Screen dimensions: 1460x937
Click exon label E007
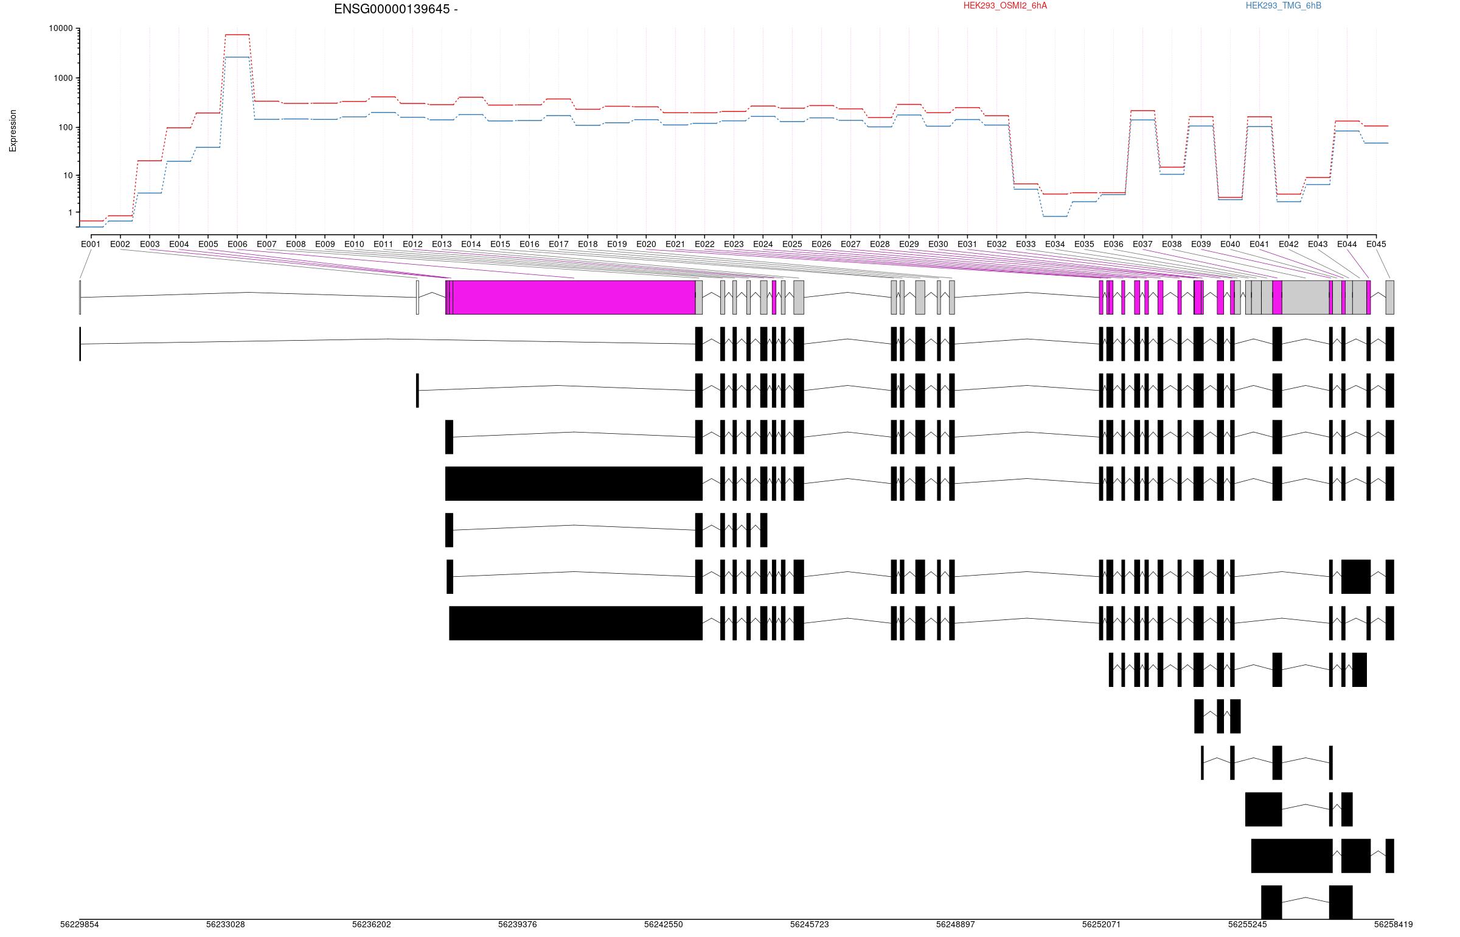pyautogui.click(x=266, y=245)
